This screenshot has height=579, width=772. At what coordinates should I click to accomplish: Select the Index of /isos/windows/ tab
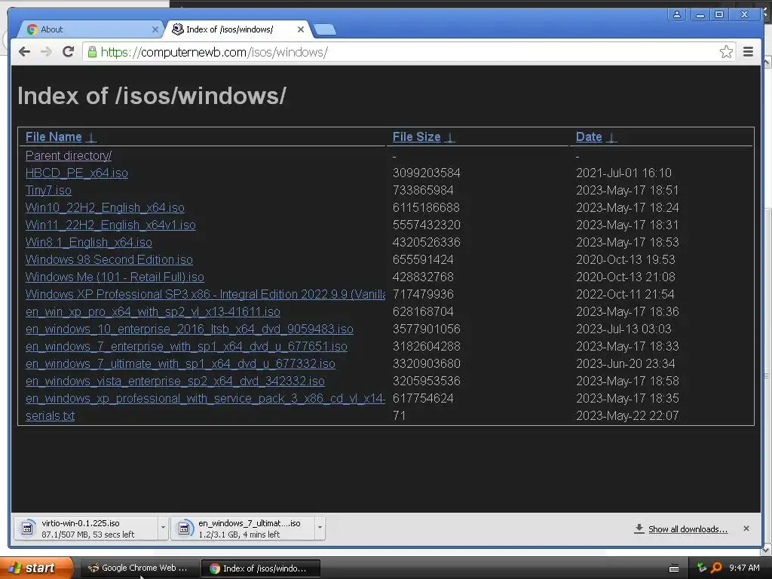click(x=236, y=29)
